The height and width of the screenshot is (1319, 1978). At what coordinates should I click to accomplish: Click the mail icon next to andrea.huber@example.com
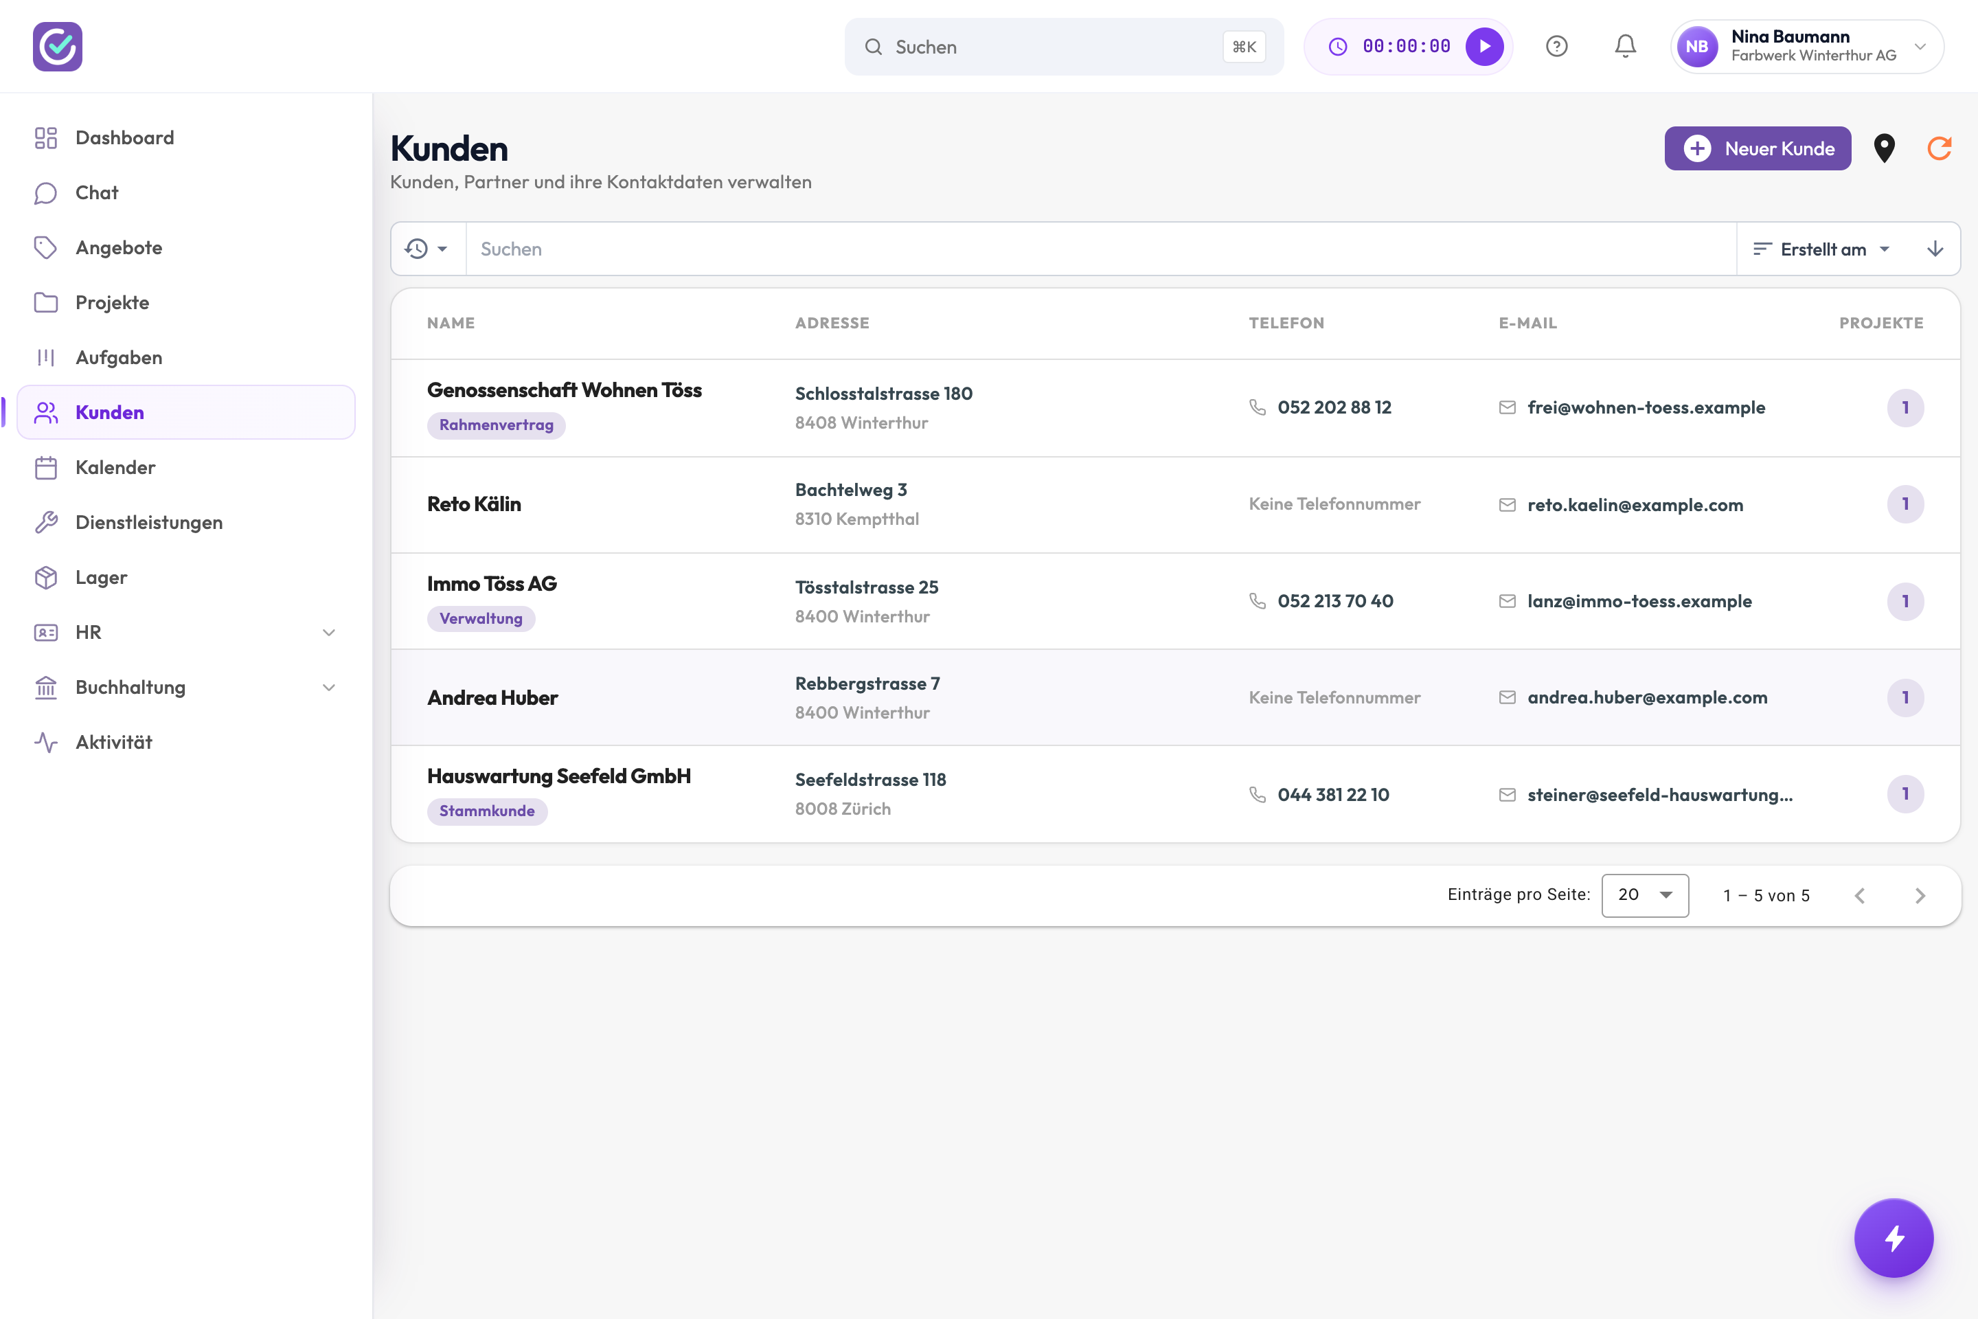(x=1507, y=697)
